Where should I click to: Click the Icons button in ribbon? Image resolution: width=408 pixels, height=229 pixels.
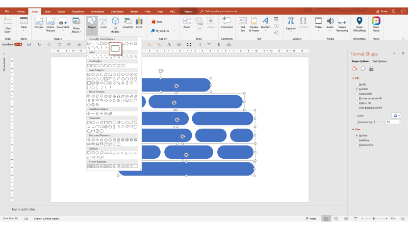click(x=104, y=23)
